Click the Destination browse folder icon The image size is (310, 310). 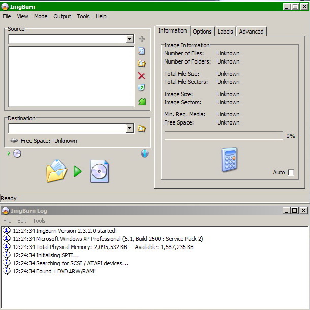[x=142, y=129]
